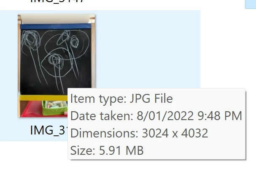Select the chalkboard photo thumbnail
Viewport: 256px width, 170px height.
(57, 66)
